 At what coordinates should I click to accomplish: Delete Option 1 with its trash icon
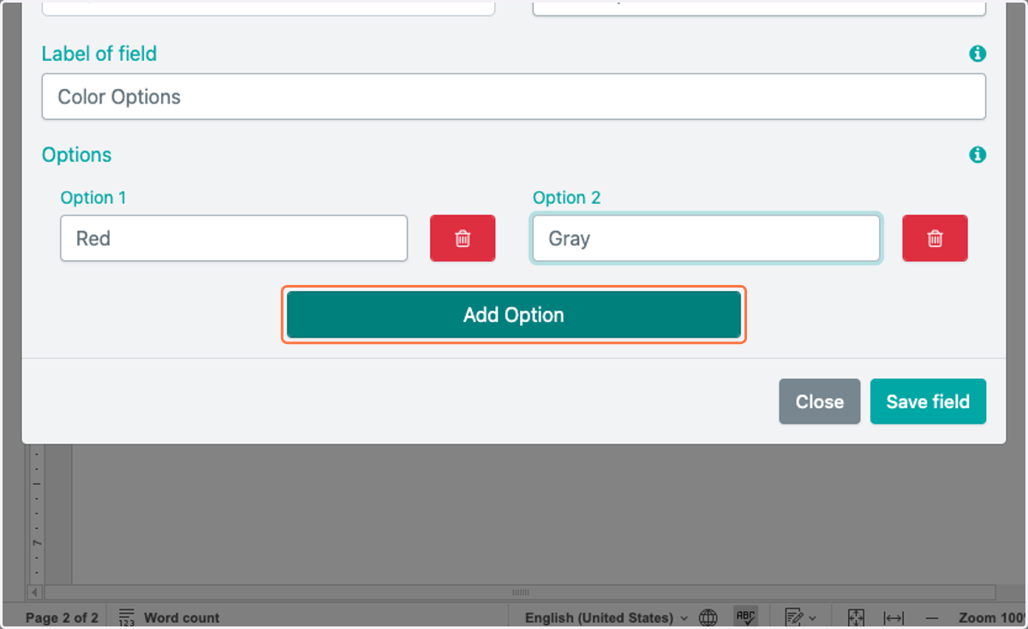tap(463, 238)
